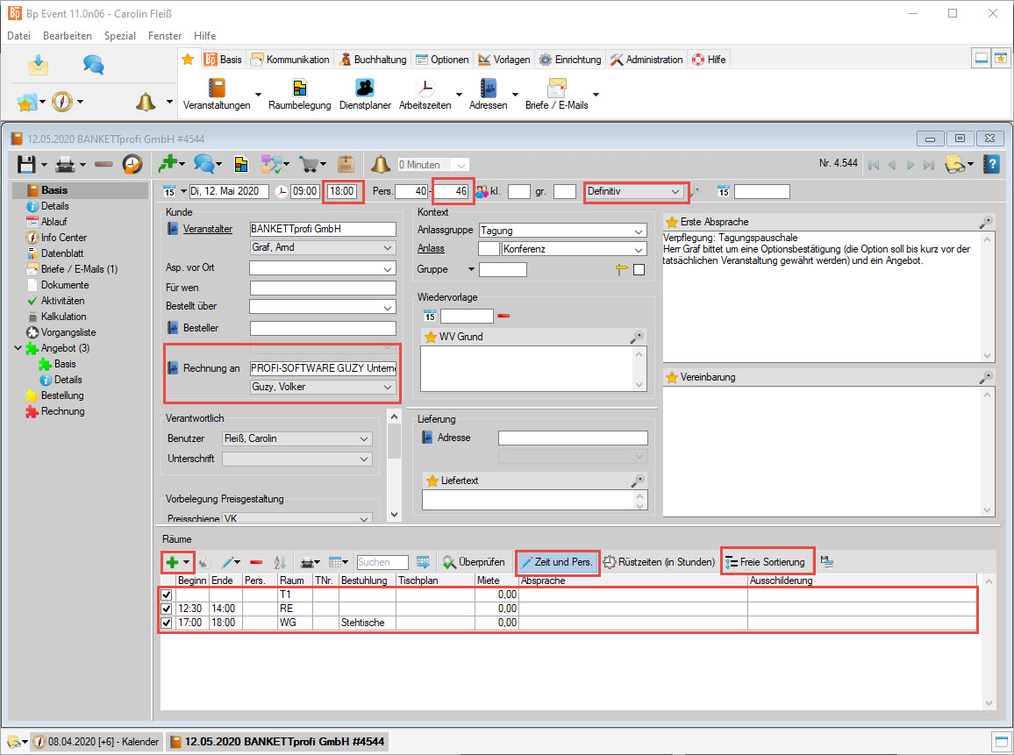Click the blue help question mark icon
The height and width of the screenshot is (755, 1014).
pyautogui.click(x=991, y=164)
